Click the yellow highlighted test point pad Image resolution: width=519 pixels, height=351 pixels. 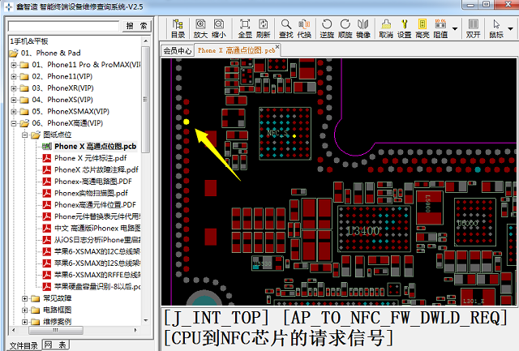point(187,122)
